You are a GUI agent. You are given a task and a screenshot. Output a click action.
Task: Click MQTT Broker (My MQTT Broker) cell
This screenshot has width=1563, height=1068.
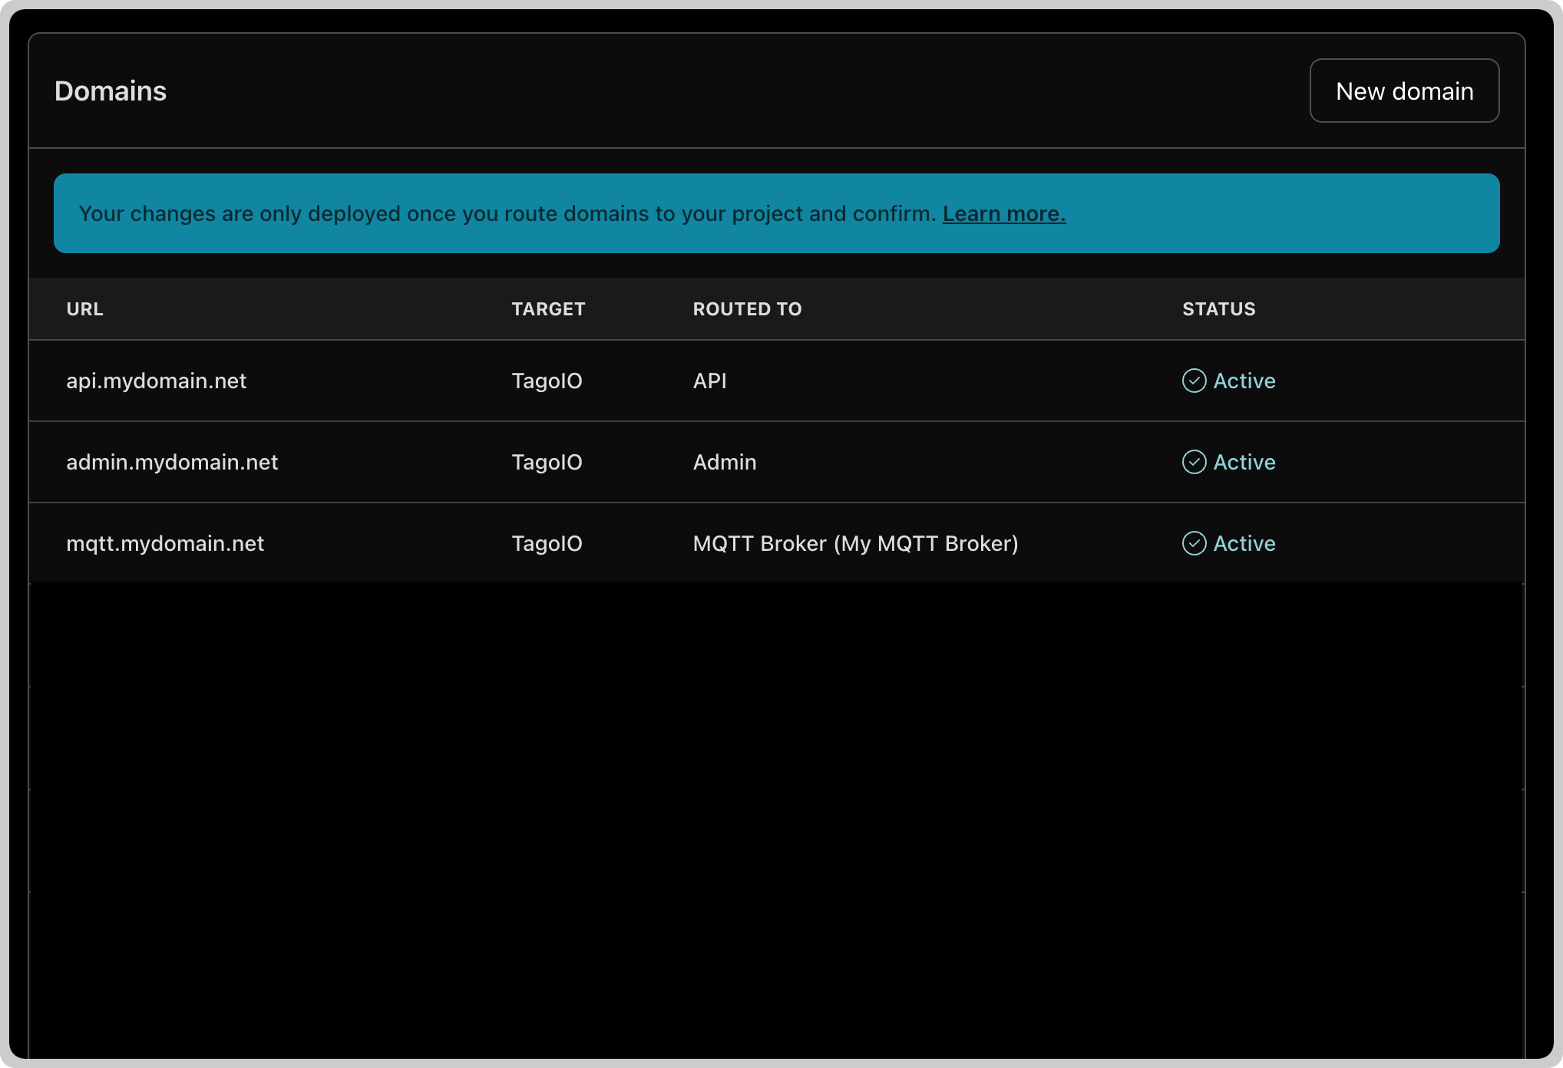(855, 543)
